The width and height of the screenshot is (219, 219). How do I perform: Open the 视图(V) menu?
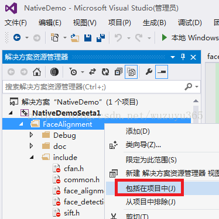pyautogui.click(x=85, y=23)
